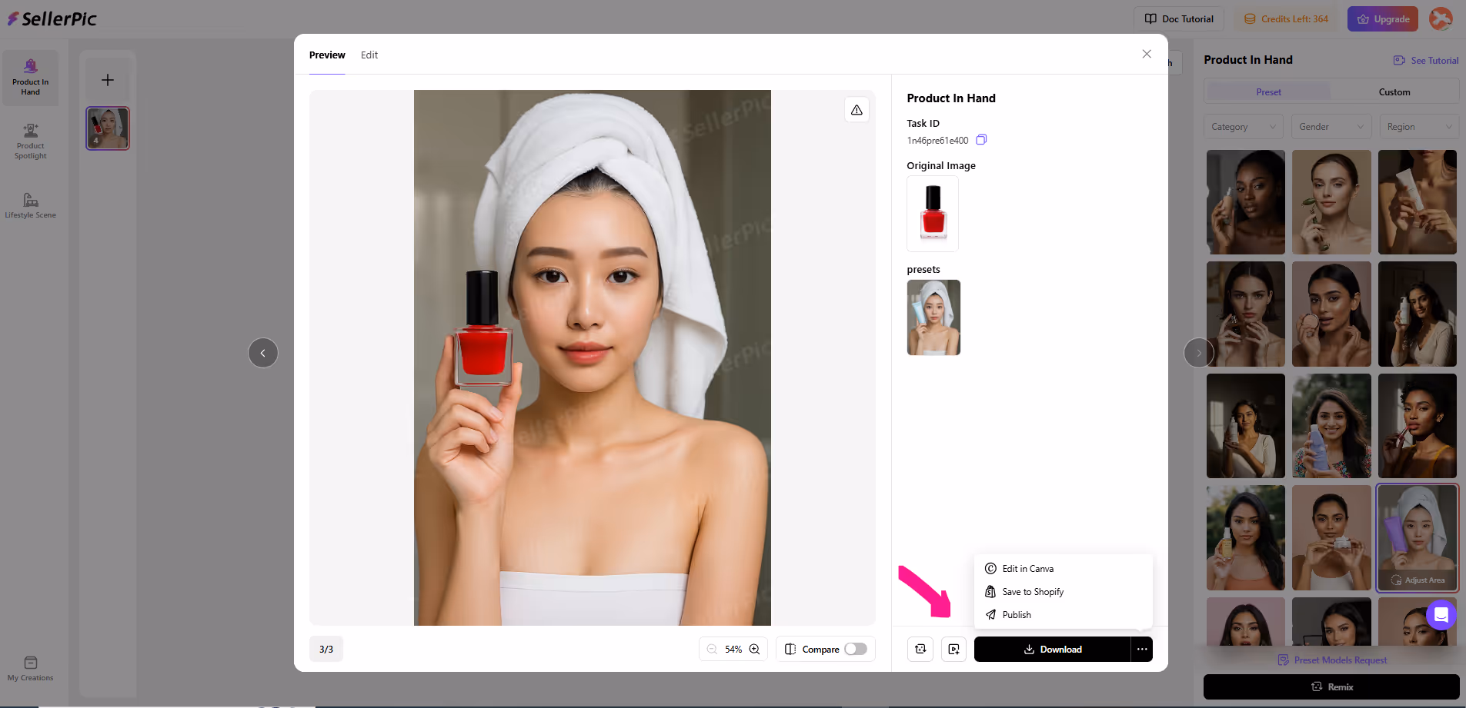Copy the Task ID to clipboard

[x=981, y=140]
